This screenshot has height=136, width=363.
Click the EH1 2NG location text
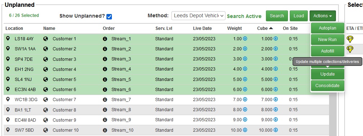click(x=25, y=69)
